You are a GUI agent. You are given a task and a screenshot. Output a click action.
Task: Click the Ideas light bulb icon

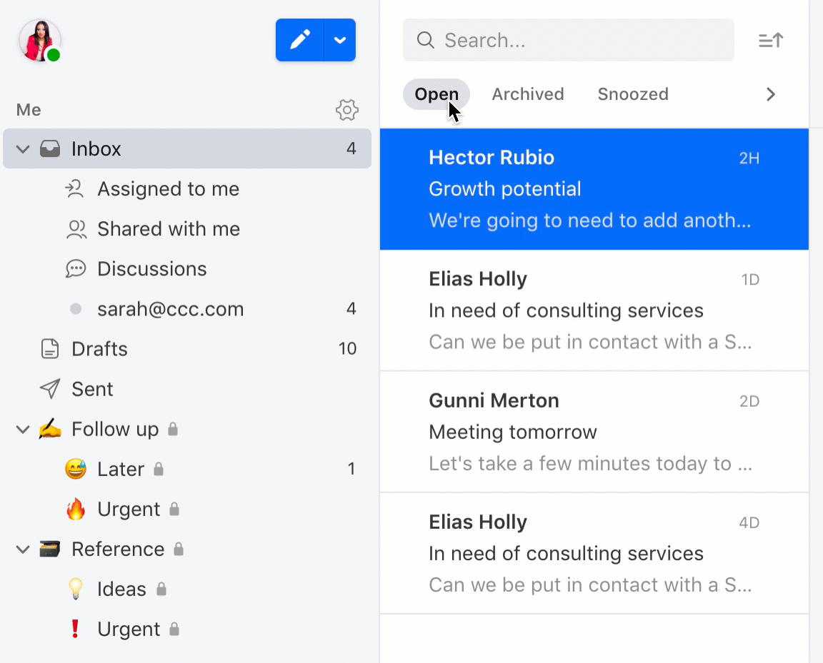click(76, 589)
